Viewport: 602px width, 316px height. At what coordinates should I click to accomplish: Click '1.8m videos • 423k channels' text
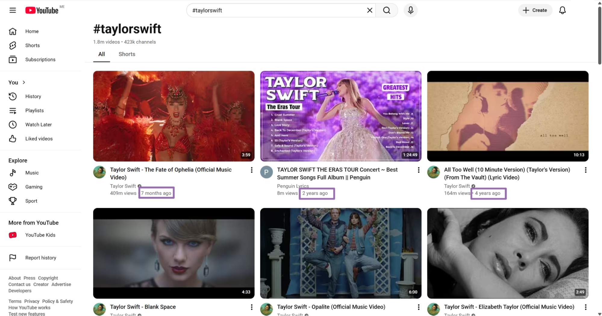click(x=124, y=42)
